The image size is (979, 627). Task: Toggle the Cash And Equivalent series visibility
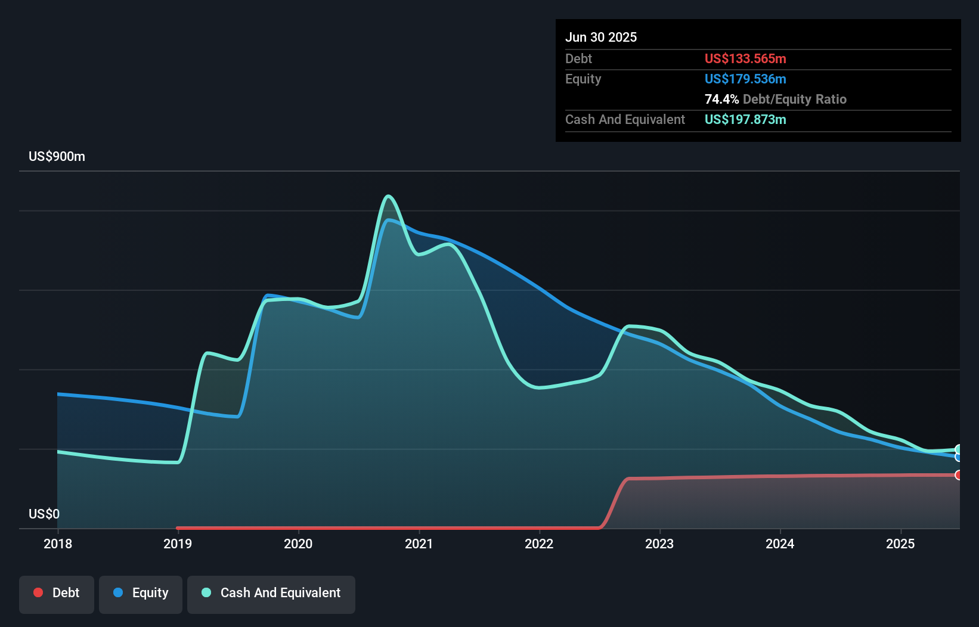[x=271, y=593]
